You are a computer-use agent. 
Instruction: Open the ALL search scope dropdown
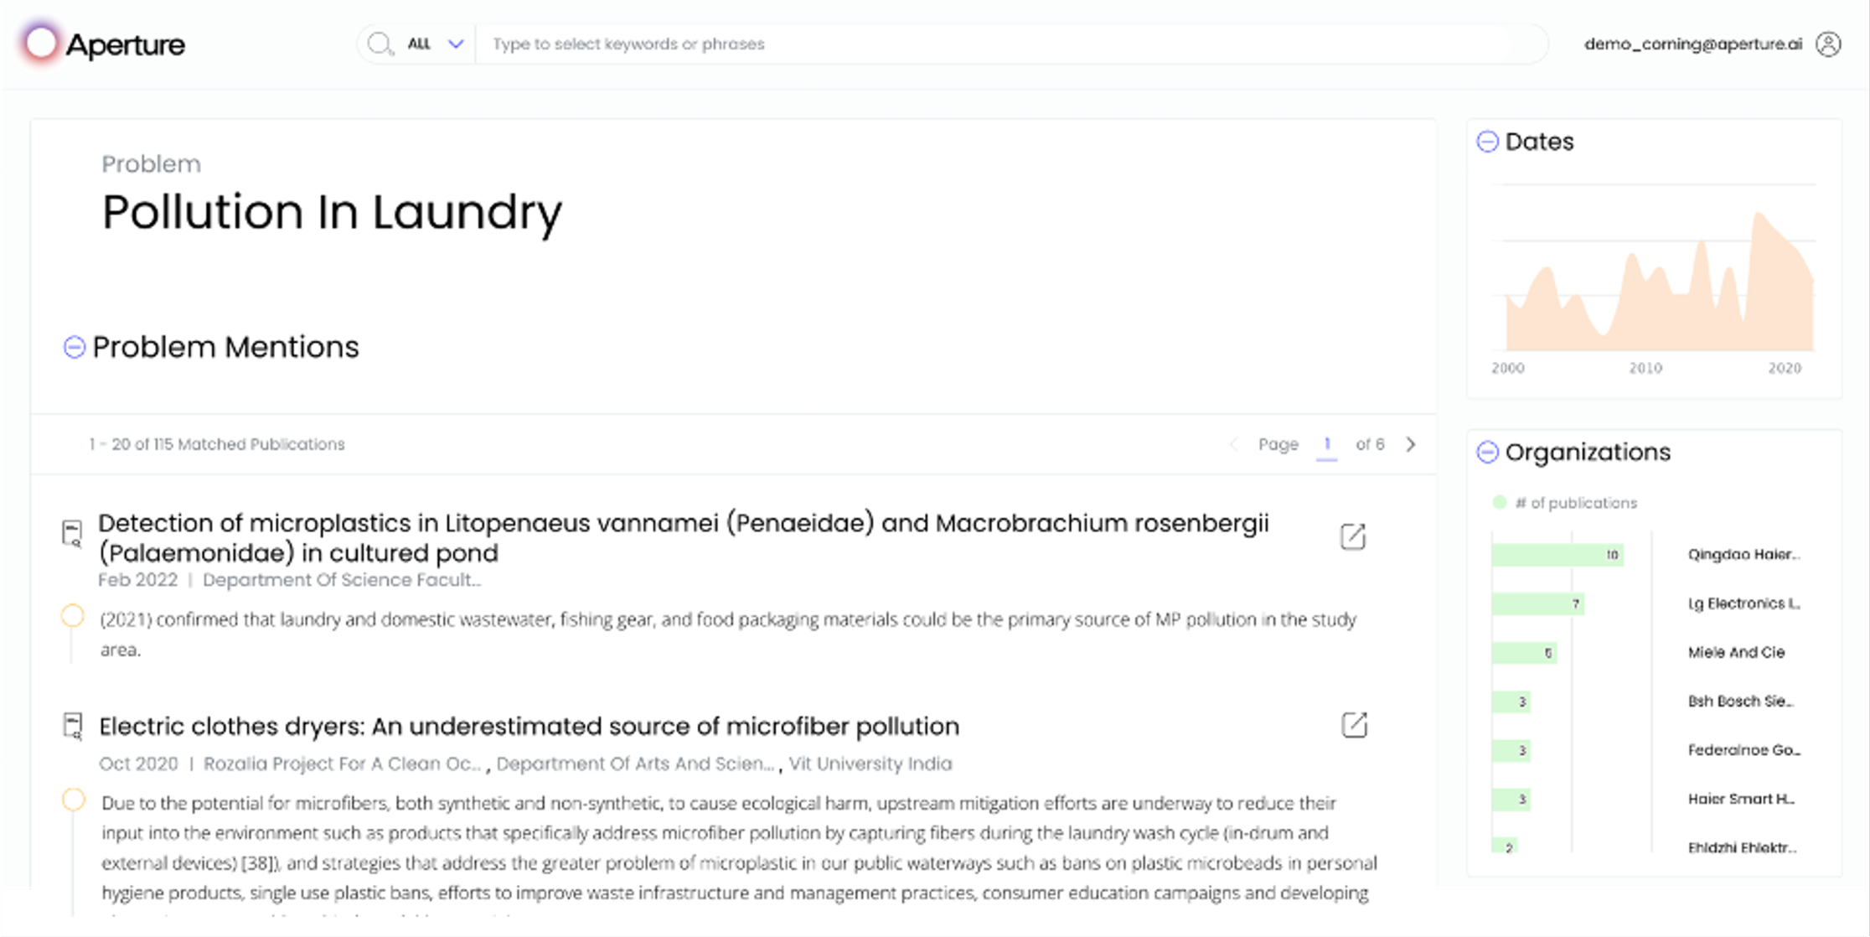click(x=435, y=44)
